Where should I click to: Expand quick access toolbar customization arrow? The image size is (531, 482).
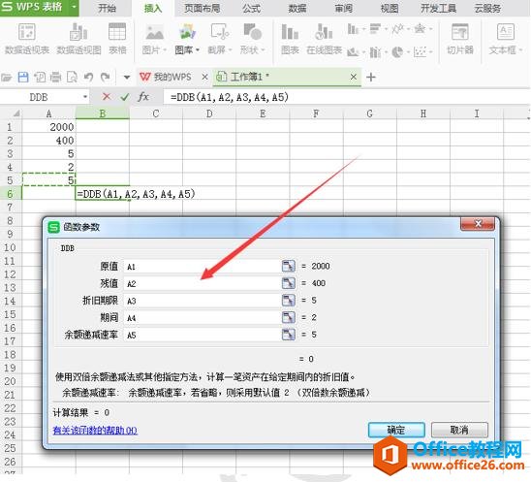coord(127,78)
